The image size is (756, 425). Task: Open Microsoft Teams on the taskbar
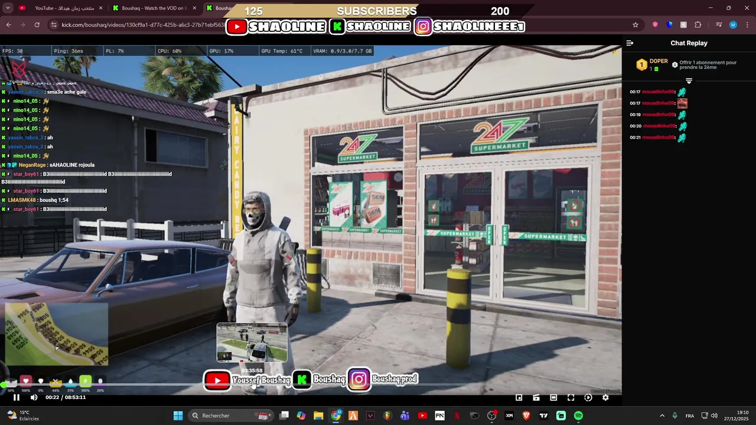[405, 416]
